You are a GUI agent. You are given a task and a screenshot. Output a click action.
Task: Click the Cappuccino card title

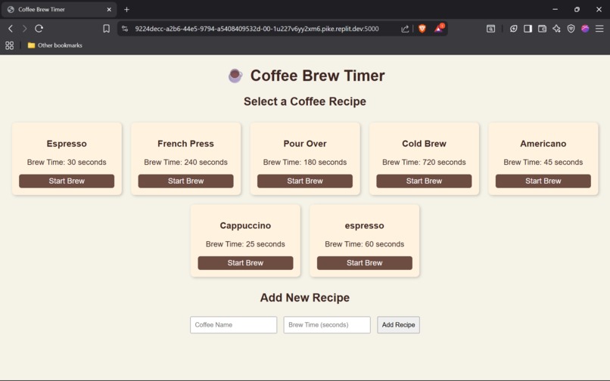tap(245, 225)
